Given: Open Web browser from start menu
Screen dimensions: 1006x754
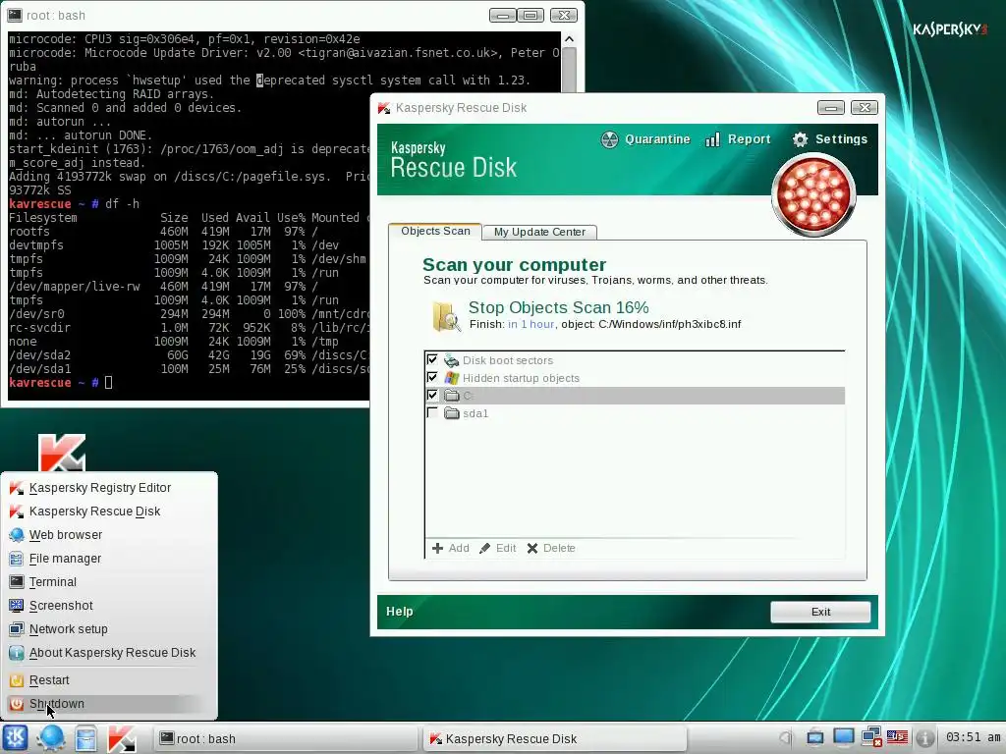Looking at the screenshot, I should click(66, 535).
